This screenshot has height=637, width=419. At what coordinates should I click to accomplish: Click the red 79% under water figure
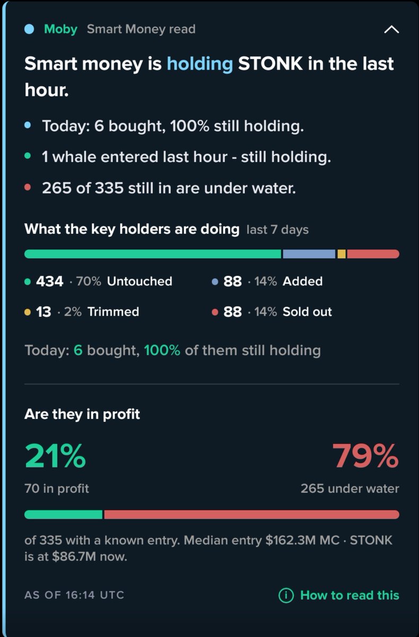365,457
